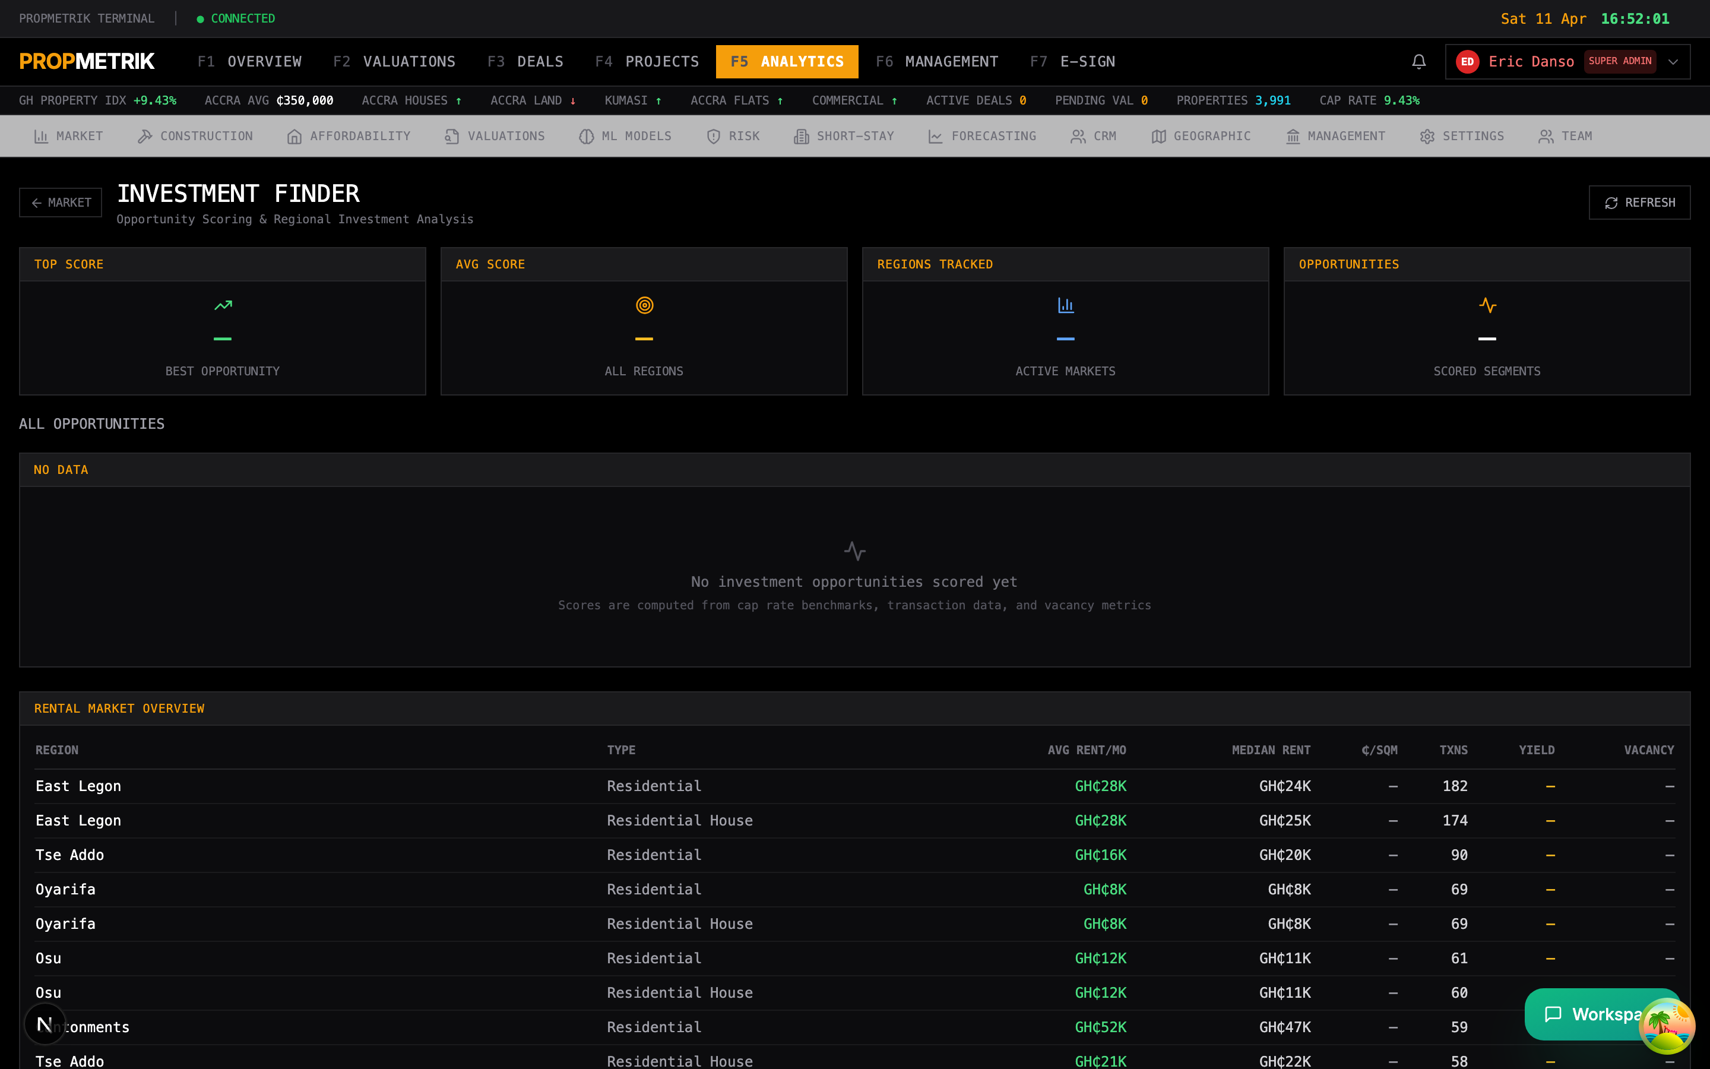Image resolution: width=1710 pixels, height=1069 pixels.
Task: Select the Construction hammer icon
Action: tap(145, 137)
